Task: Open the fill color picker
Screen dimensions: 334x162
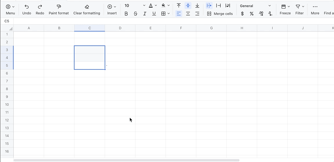Action: click(x=168, y=6)
